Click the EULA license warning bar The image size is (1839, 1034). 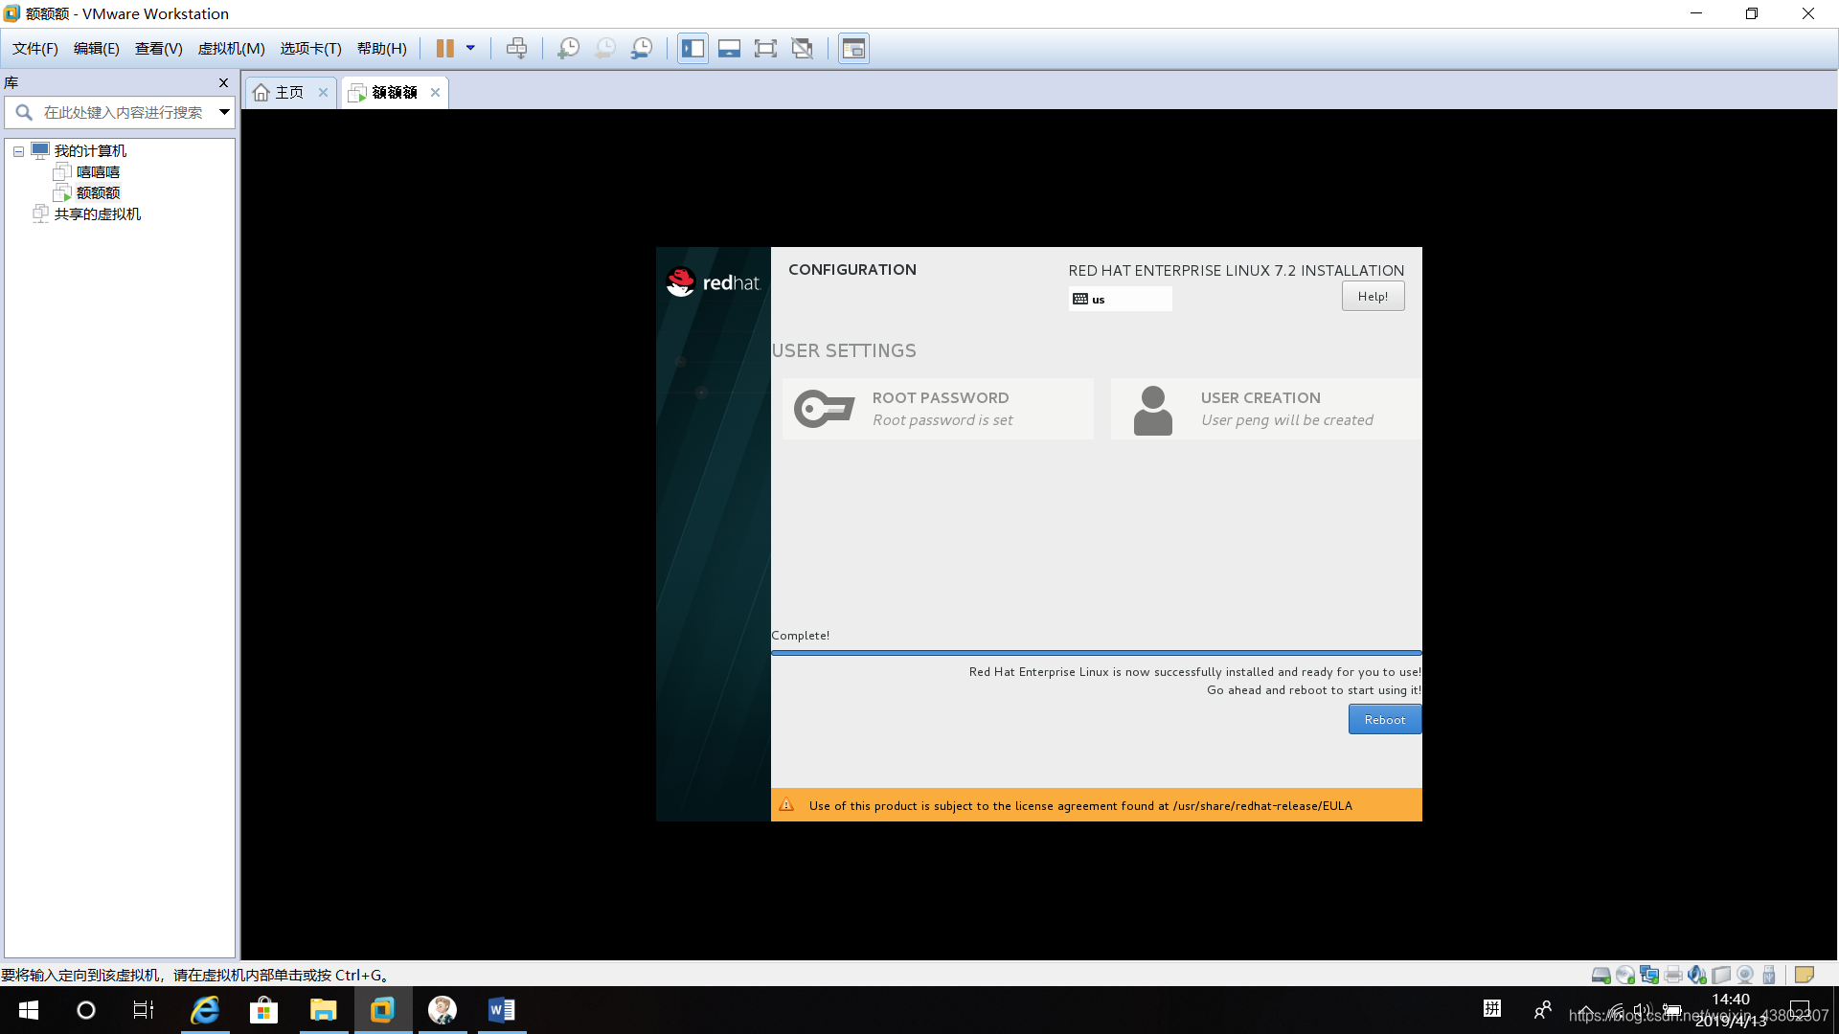[x=1096, y=805]
